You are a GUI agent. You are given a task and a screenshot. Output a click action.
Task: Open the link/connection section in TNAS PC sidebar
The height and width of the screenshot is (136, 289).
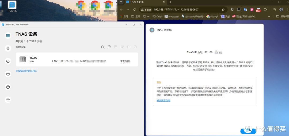click(x=8, y=48)
